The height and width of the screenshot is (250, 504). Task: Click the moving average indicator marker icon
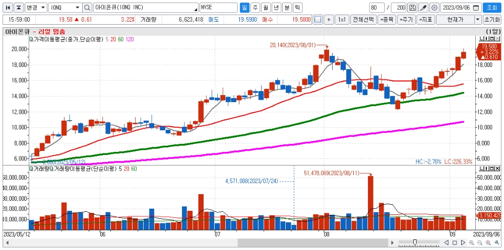click(31, 39)
